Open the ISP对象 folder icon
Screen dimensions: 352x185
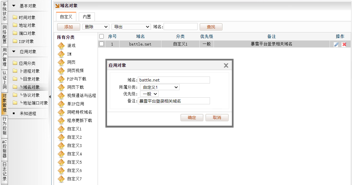15,41
